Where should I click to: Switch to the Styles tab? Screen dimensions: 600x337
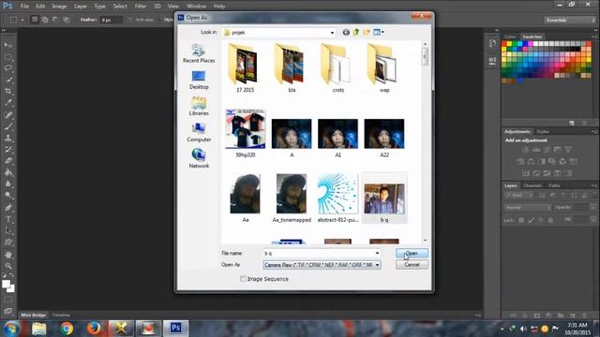(x=543, y=131)
